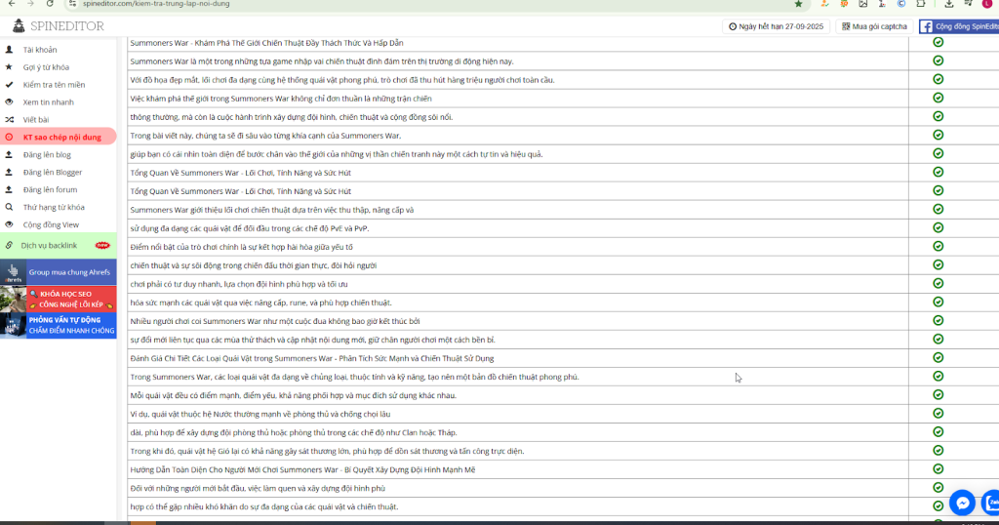
Task: Select 'Viết bài' in sidebar
Action: (36, 119)
